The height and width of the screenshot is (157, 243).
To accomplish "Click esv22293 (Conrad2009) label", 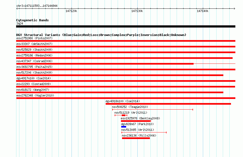I will point(34,84).
